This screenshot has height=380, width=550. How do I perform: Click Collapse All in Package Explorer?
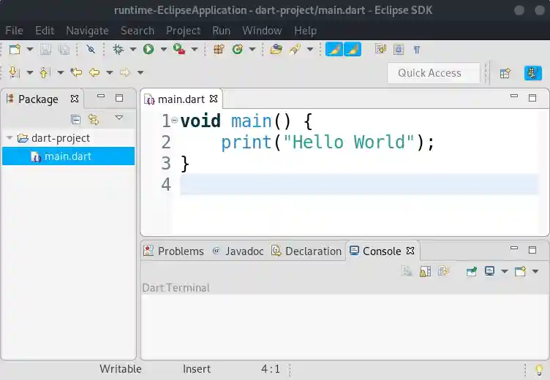click(x=76, y=120)
